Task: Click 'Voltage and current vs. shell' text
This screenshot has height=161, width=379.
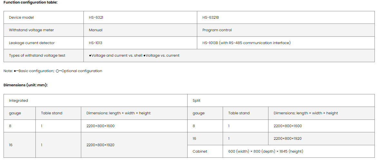Action: (x=117, y=55)
